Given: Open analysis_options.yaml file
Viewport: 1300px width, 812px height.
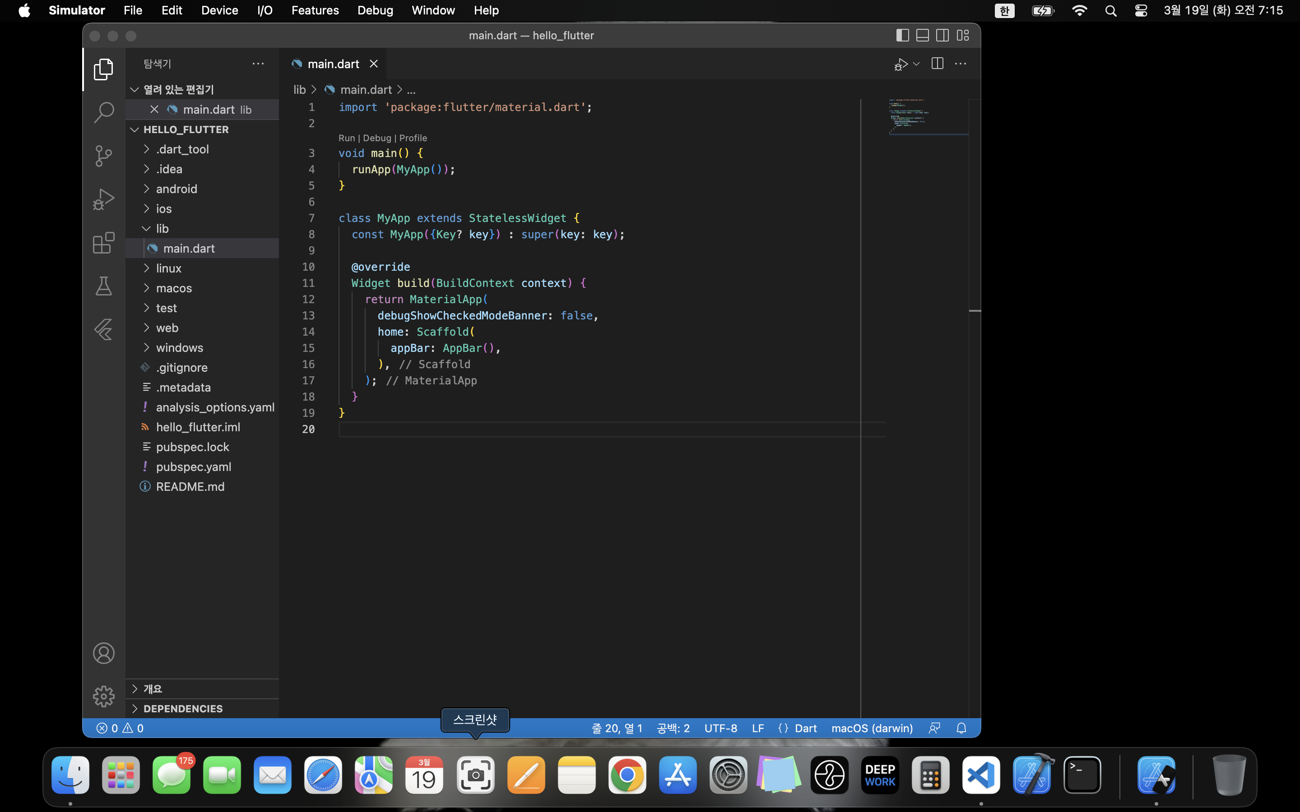Looking at the screenshot, I should 203,407.
